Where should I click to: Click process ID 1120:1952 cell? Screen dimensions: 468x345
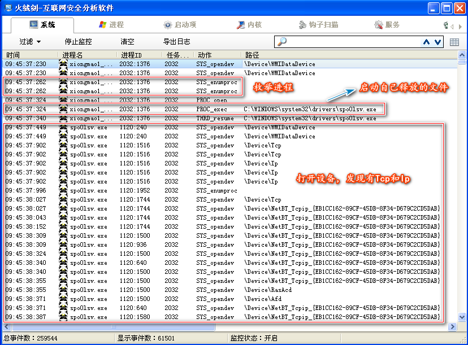tap(135, 190)
